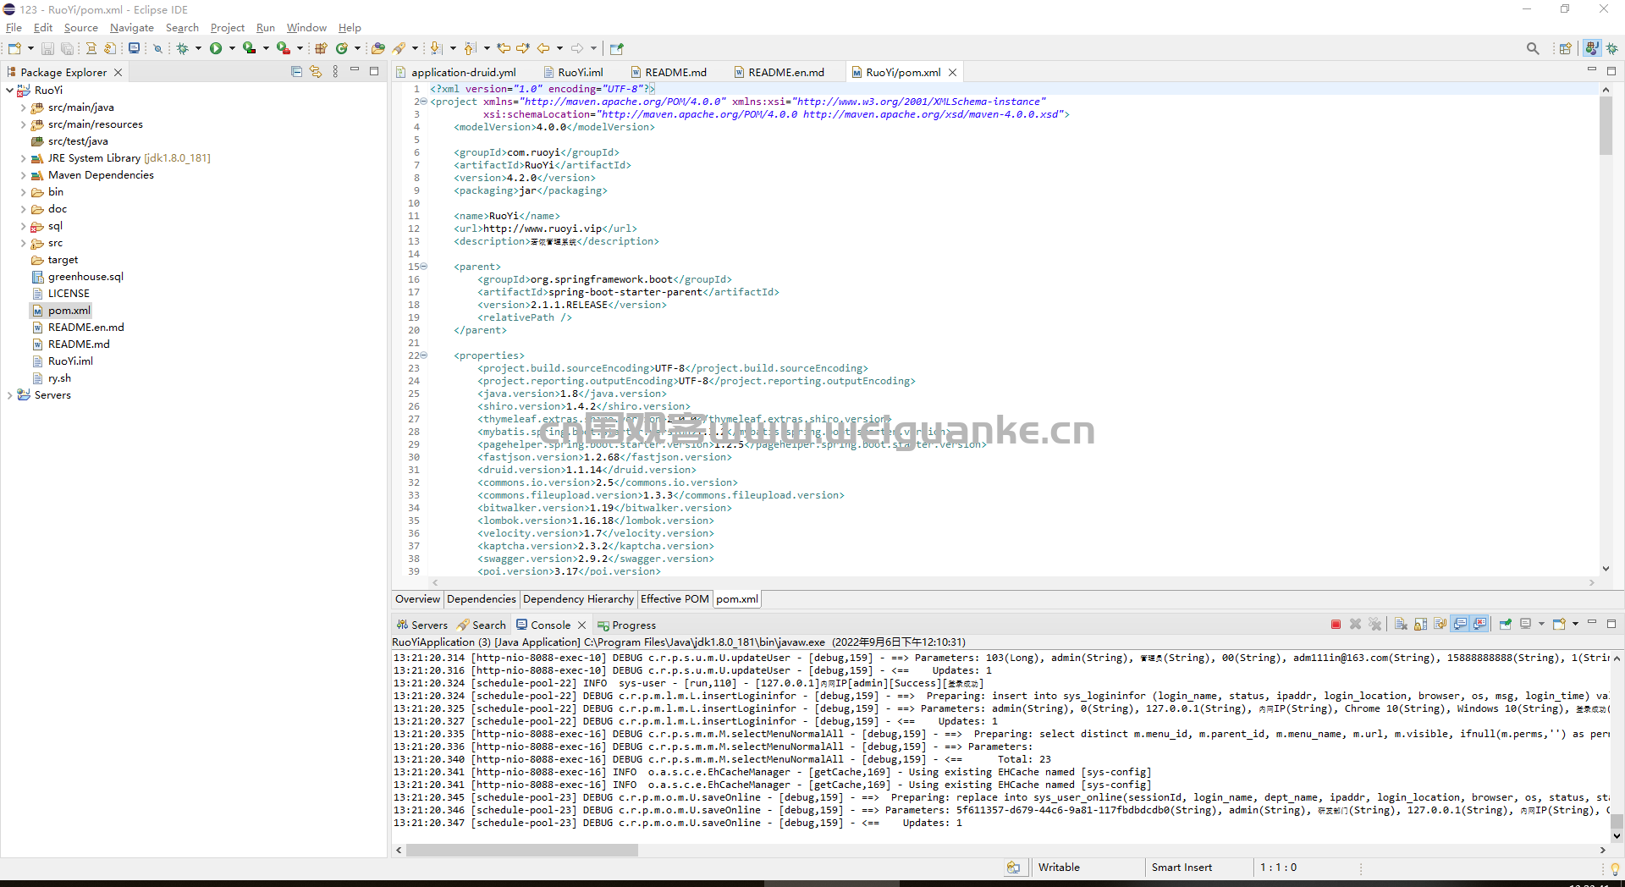Click the Debug bug icon

point(182,49)
